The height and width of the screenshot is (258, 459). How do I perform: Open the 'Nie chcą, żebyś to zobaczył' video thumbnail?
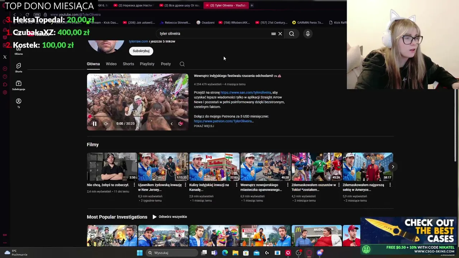(112, 167)
